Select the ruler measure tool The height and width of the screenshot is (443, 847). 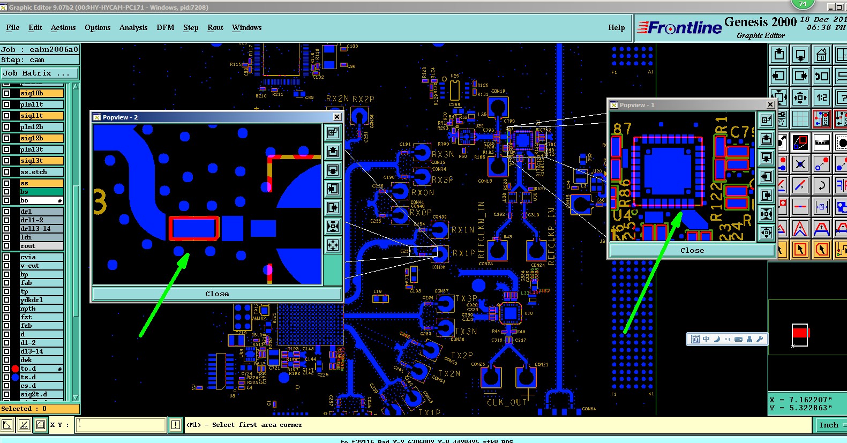821,142
